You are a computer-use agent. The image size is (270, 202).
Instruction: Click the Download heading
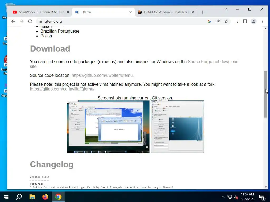tap(50, 49)
